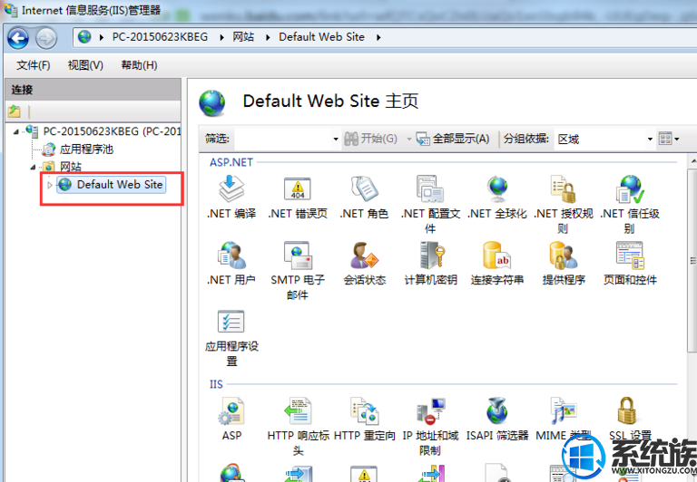This screenshot has height=482, width=697.
Task: Collapse the PC-20150623KBEG server node
Action: (x=16, y=131)
